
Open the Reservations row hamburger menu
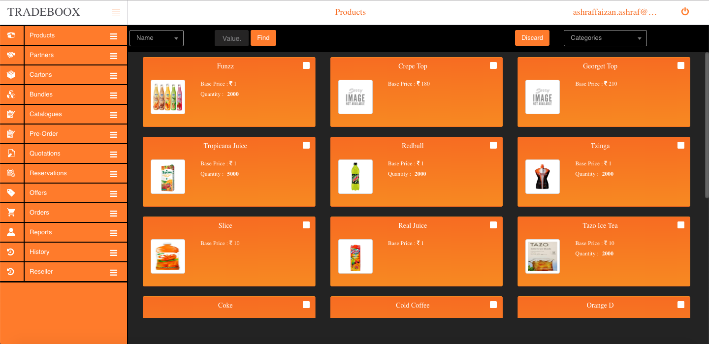point(114,174)
